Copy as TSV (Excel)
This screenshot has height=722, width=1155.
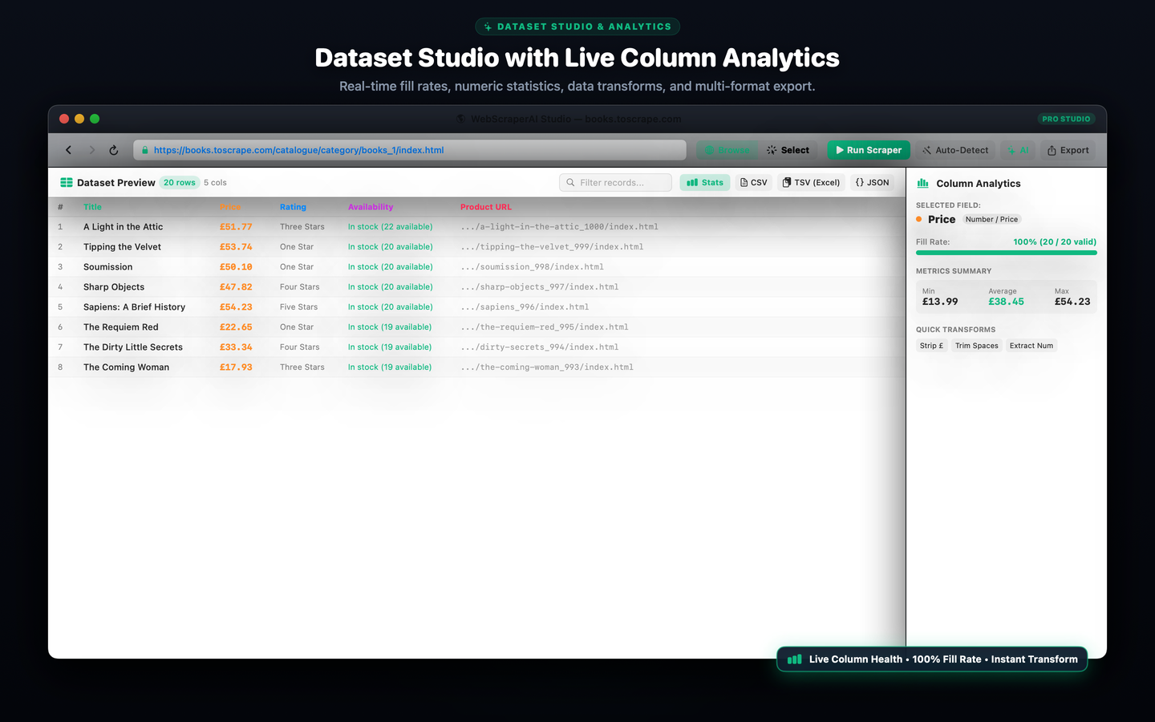[x=812, y=183]
